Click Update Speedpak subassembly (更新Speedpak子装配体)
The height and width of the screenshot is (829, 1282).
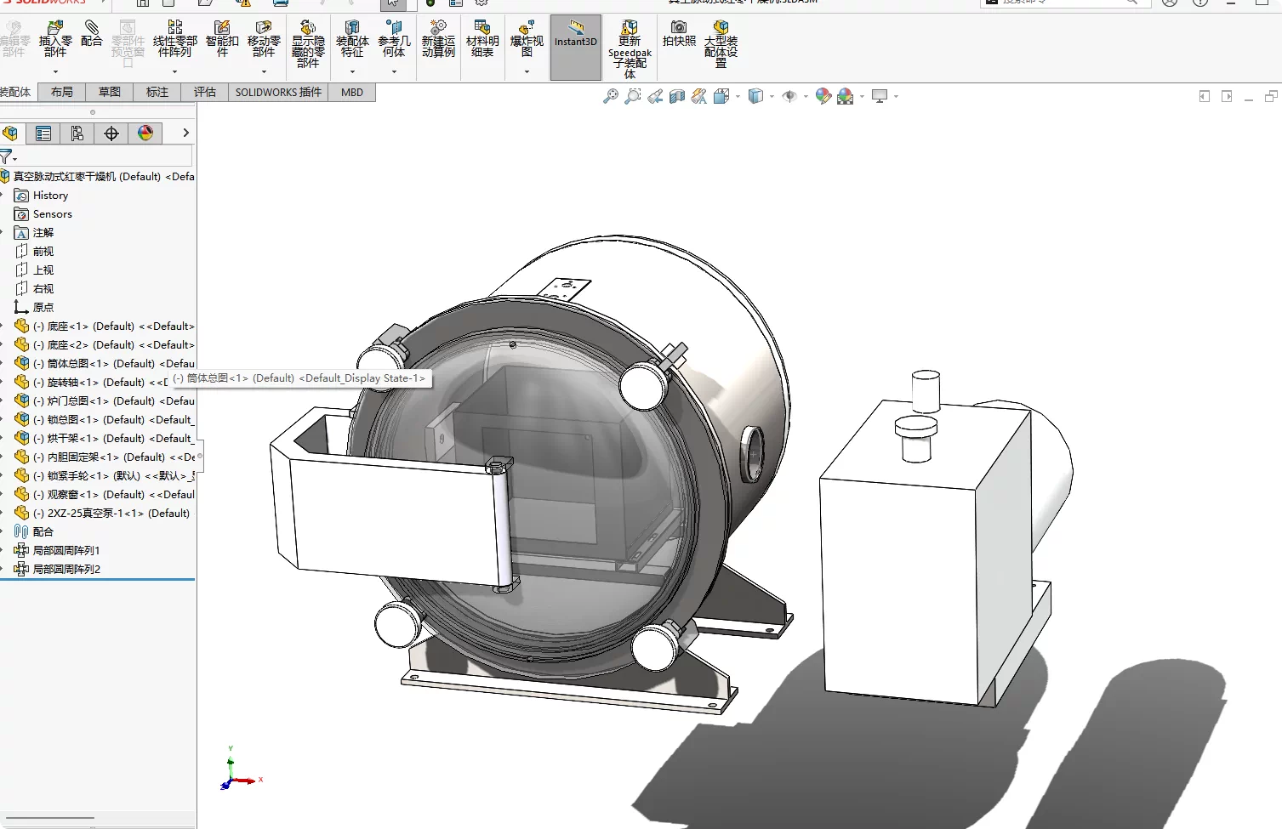click(x=630, y=49)
